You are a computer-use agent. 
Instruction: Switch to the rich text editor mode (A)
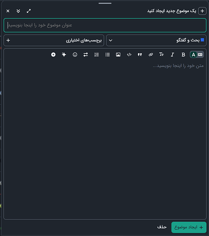pyautogui.click(x=193, y=55)
